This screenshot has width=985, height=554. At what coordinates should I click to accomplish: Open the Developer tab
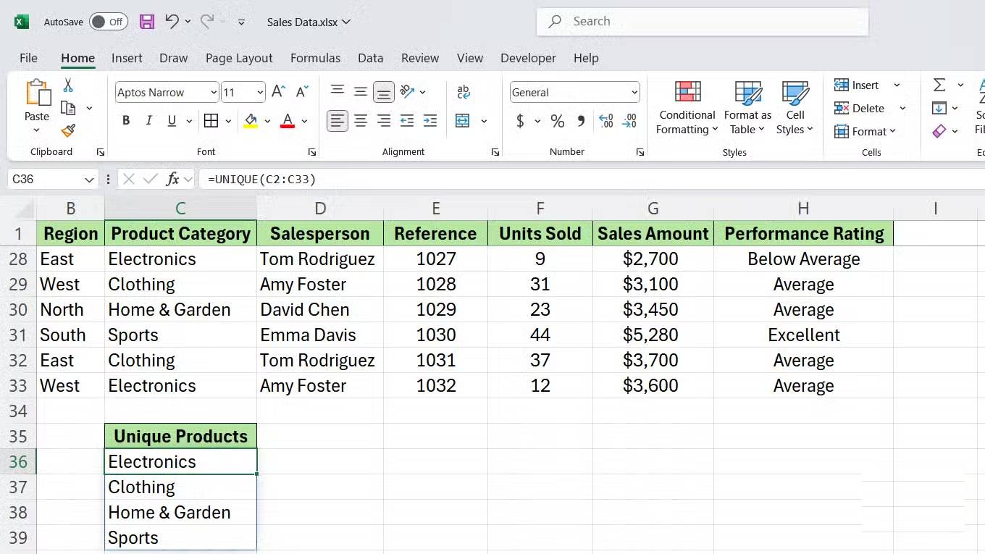(x=528, y=58)
